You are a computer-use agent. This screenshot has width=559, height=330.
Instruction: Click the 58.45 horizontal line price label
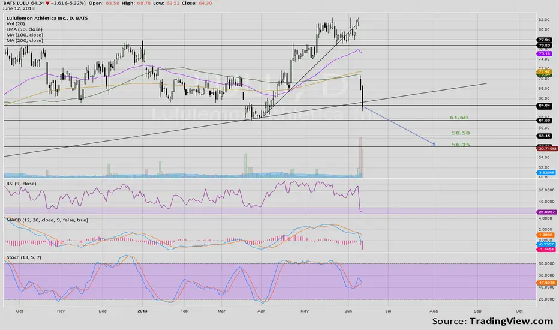click(545, 136)
